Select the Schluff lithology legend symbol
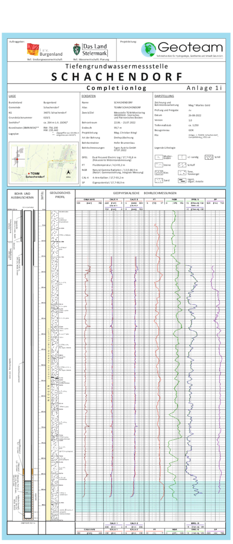The height and width of the screenshot is (544, 233). pos(182,165)
